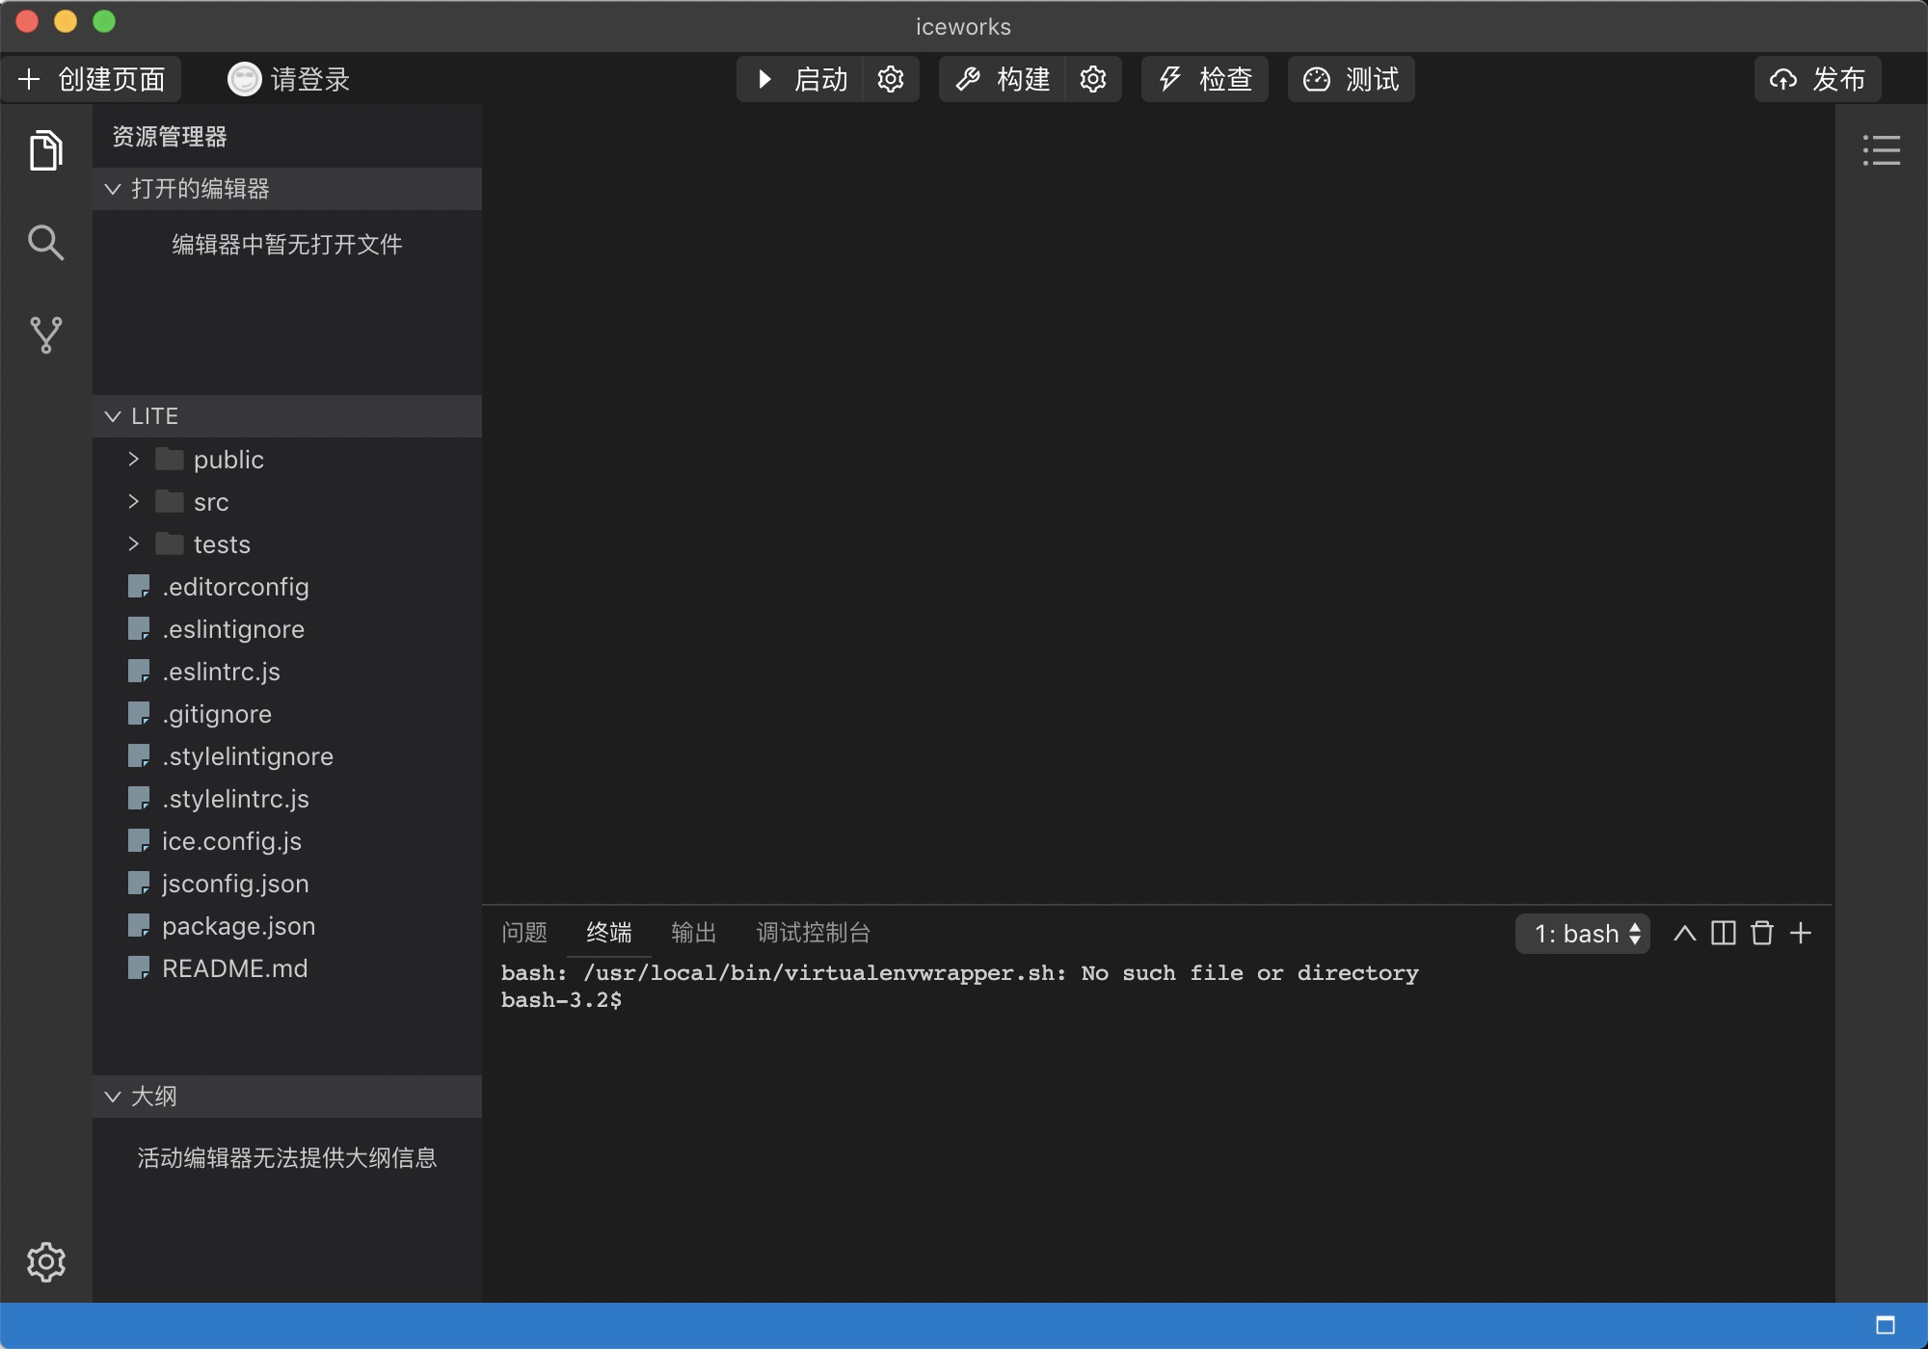
Task: Kill the terminal with the trash icon
Action: [1762, 933]
